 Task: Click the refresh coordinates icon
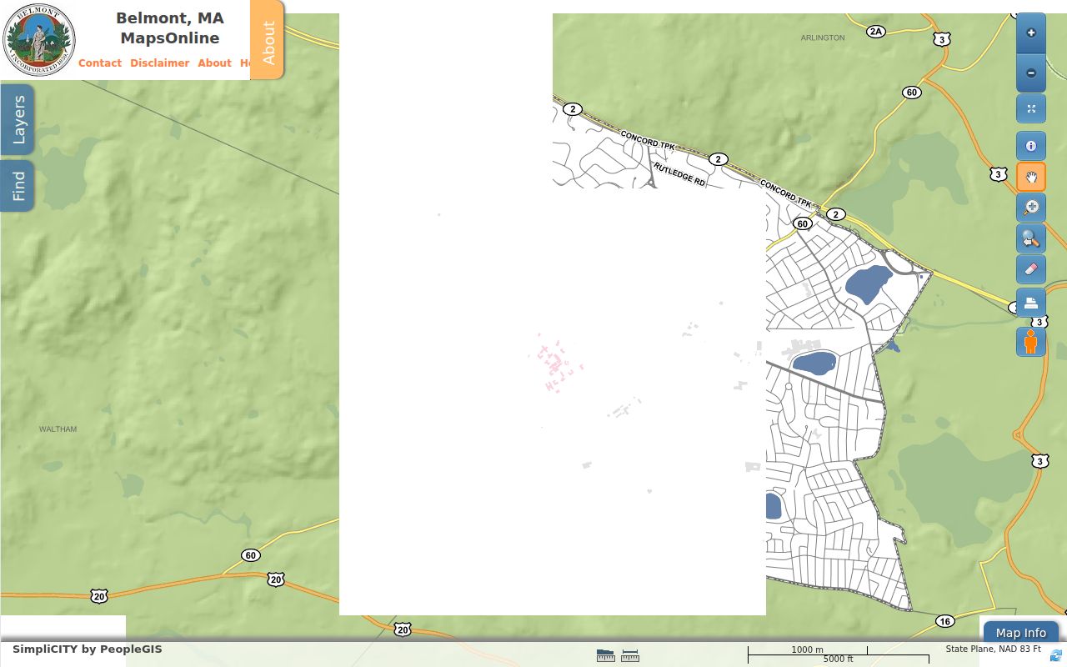1056,655
